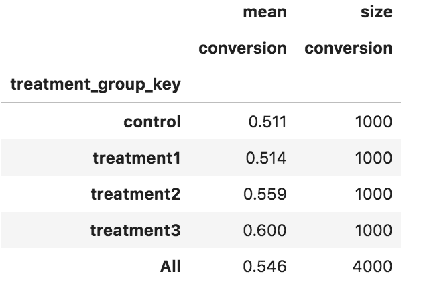The height and width of the screenshot is (307, 421).
Task: Select the 'conversion' subheader under size
Action: tap(349, 48)
